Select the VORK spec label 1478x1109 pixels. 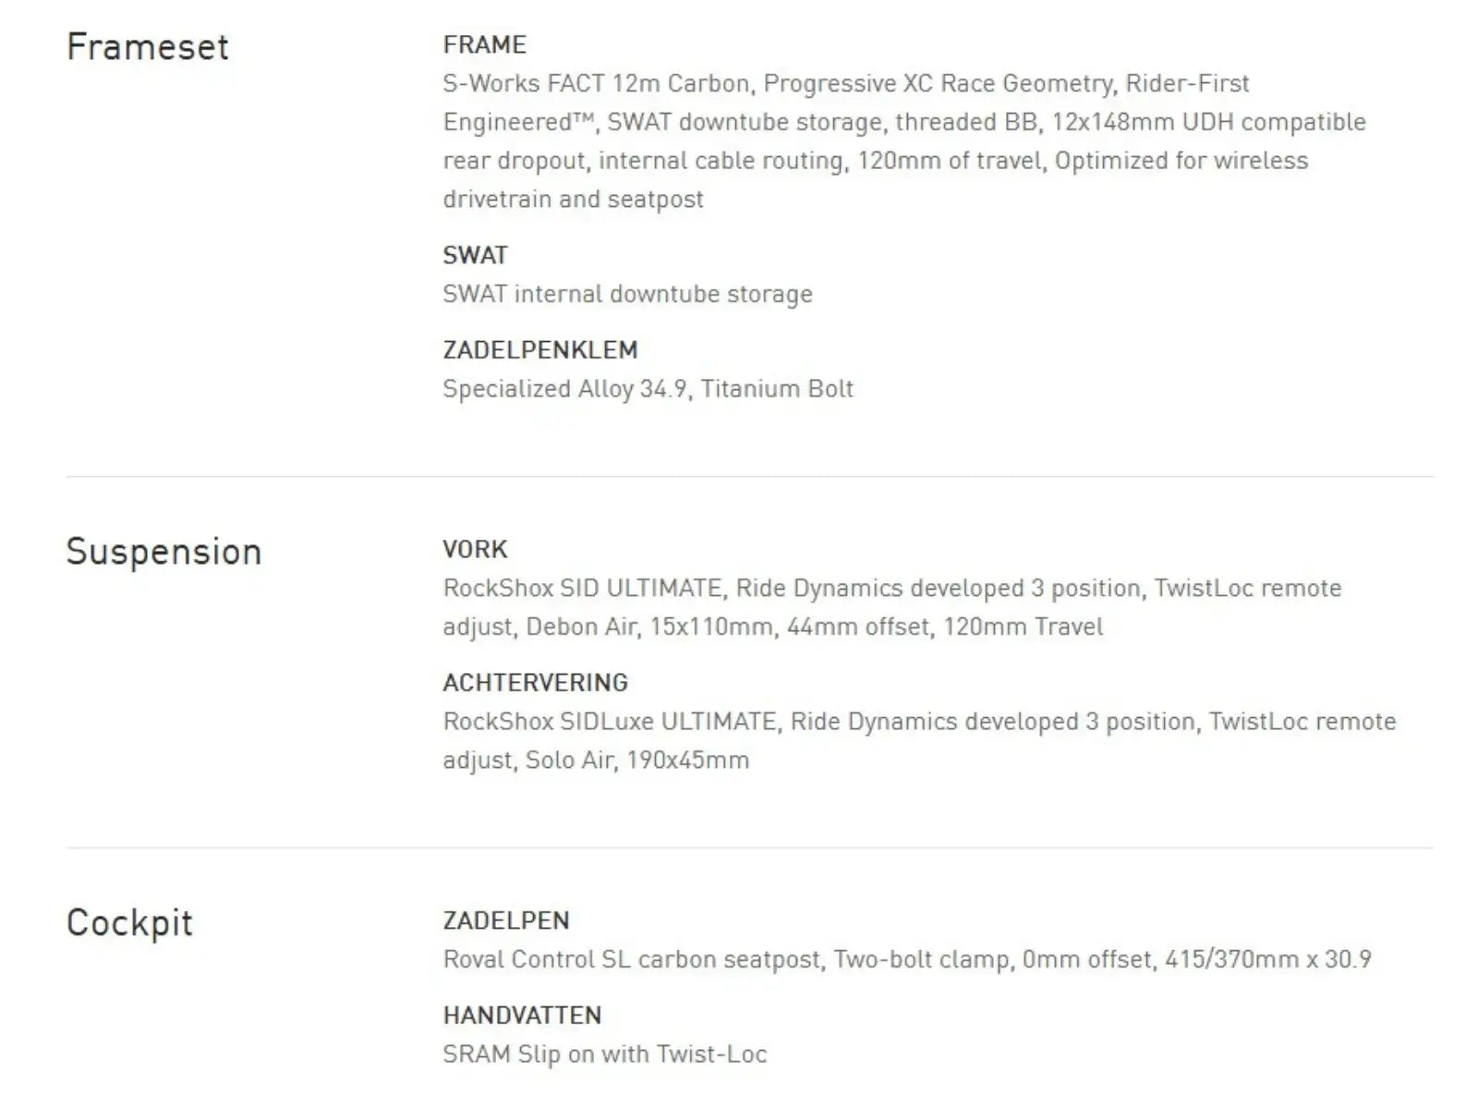476,550
